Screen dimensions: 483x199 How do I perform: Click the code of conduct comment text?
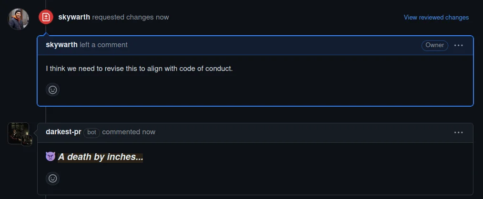[x=139, y=68]
